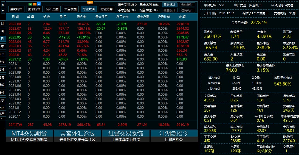Image resolution: width=299 pixels, height=155 pixels.
Task: Click the 手数 column header
Action: tap(47, 17)
